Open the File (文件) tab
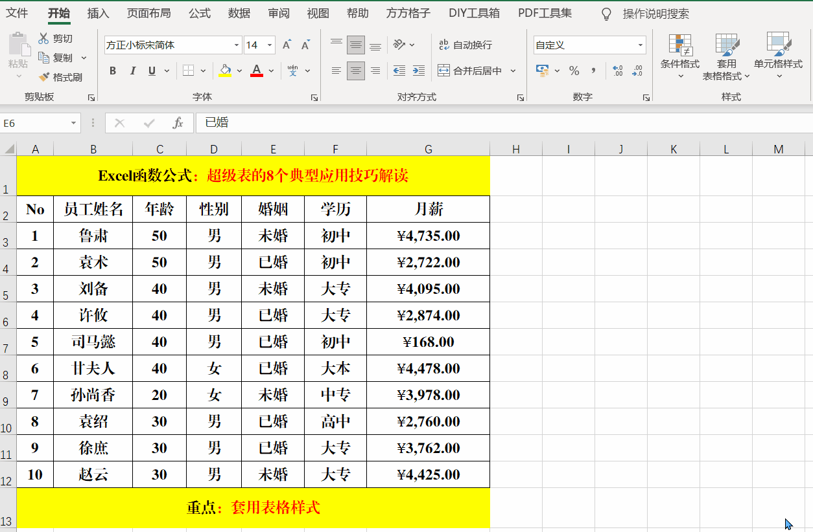Viewport: 813px width, 532px height. pos(18,13)
